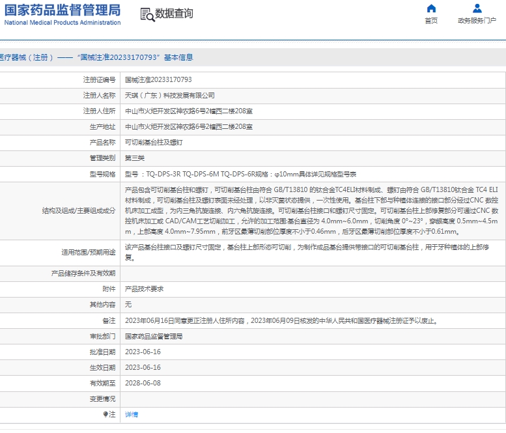Viewport: 506px width, 433px height.
Task: Click the 注册人名称 row label
Action: tap(99, 96)
